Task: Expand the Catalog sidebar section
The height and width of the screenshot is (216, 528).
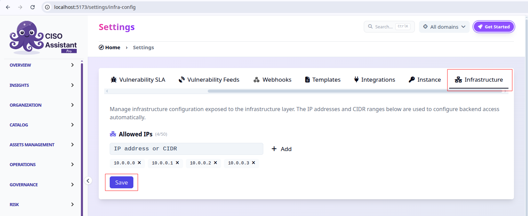Action: pyautogui.click(x=42, y=125)
